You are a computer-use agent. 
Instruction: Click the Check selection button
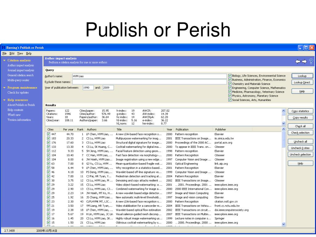tap(300, 133)
